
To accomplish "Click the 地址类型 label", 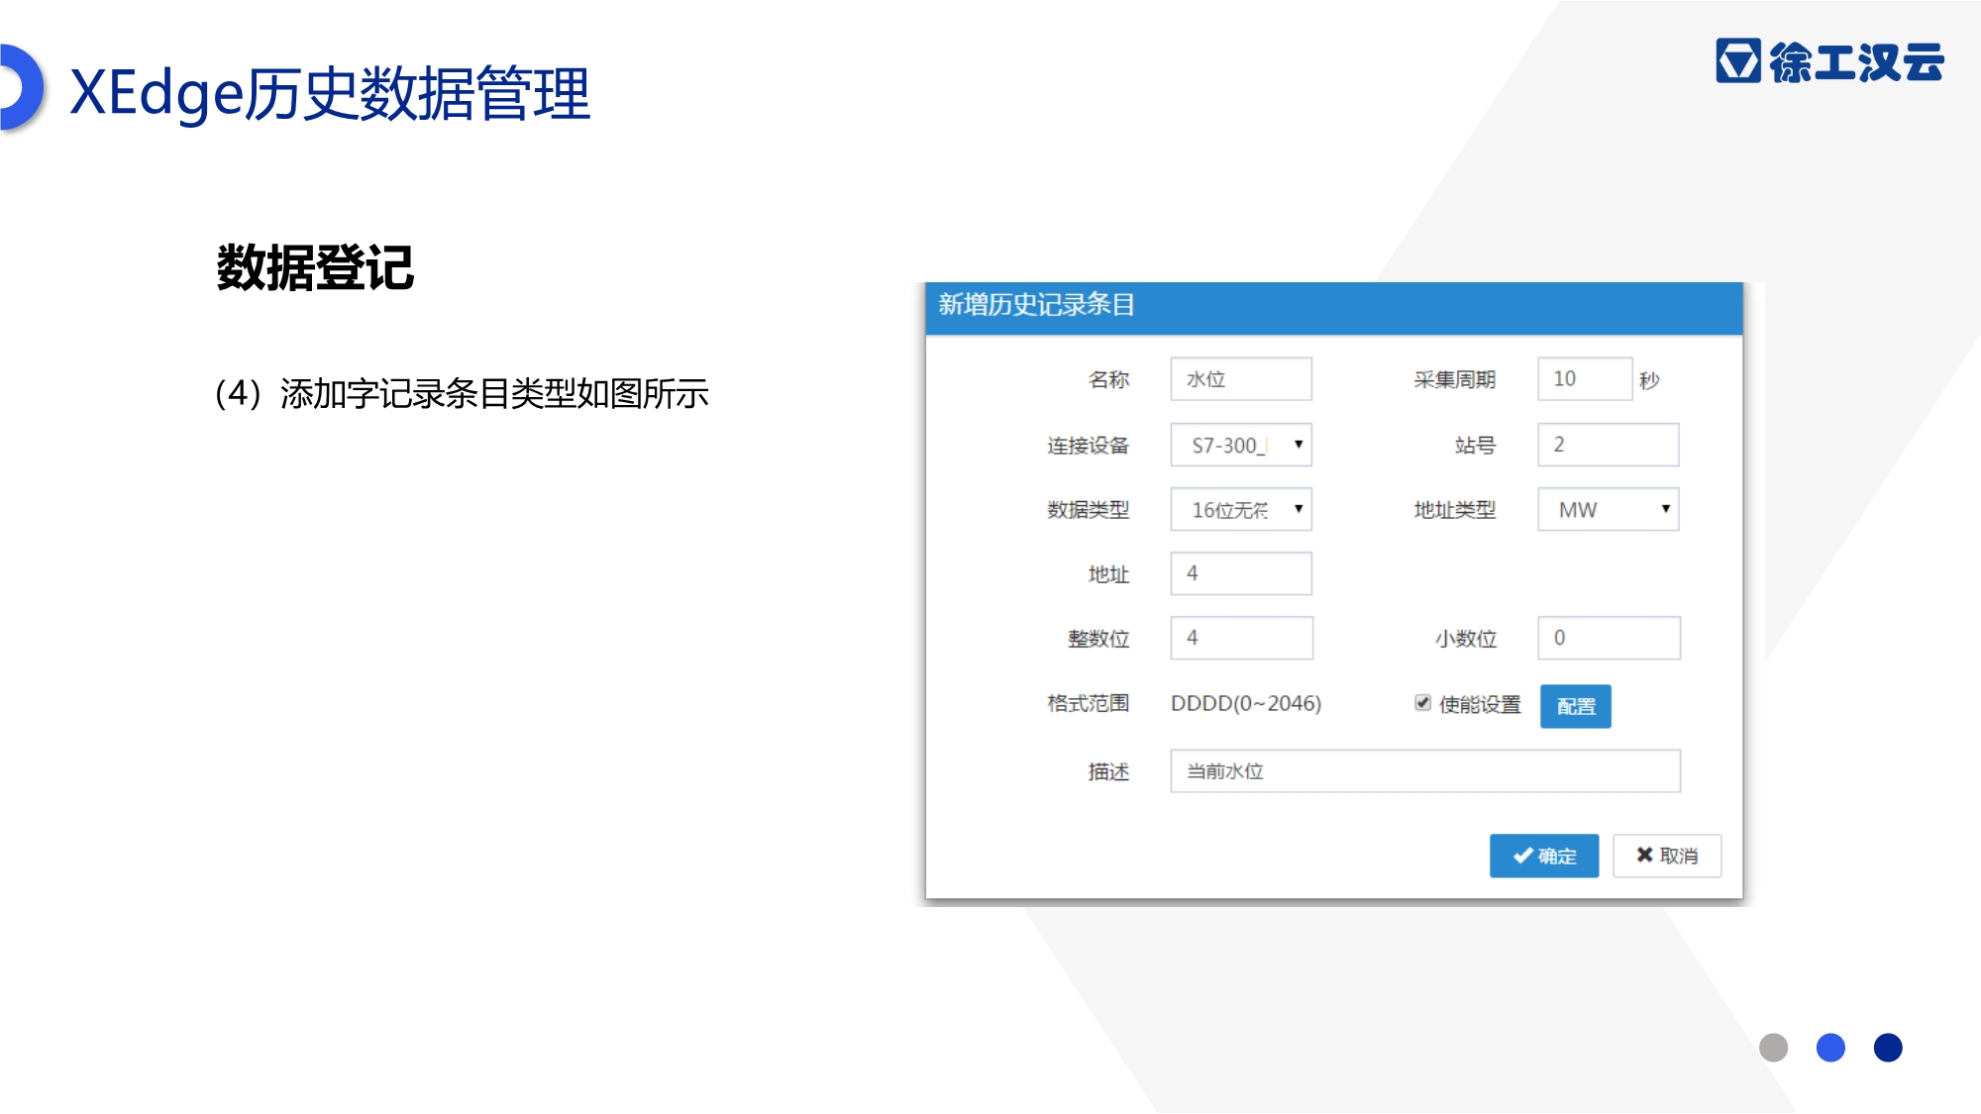I will [x=1455, y=510].
